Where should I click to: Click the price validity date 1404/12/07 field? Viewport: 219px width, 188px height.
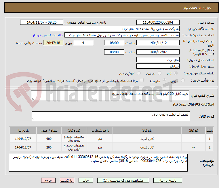click(x=158, y=52)
